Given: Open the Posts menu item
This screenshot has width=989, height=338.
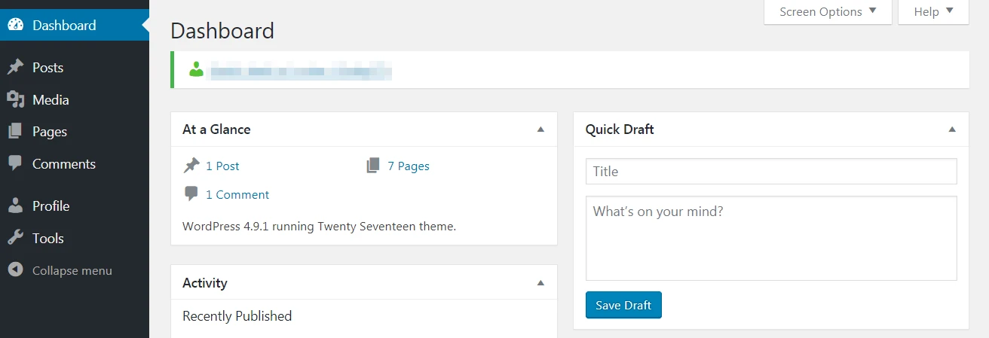Looking at the screenshot, I should point(75,68).
